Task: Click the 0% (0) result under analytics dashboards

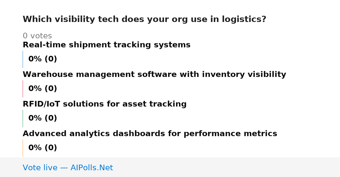Action: click(43, 148)
